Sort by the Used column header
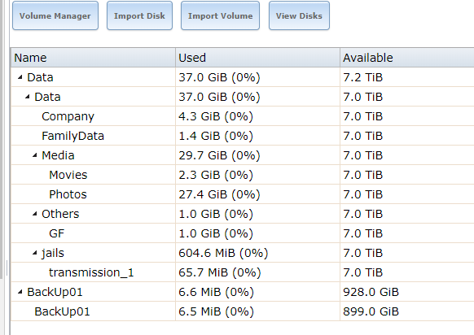Viewport: 474px width, 335px height. (257, 58)
